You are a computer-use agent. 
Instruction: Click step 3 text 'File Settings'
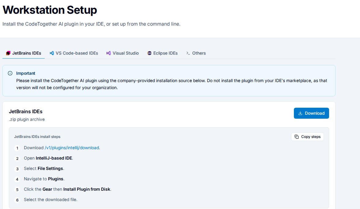click(50, 168)
